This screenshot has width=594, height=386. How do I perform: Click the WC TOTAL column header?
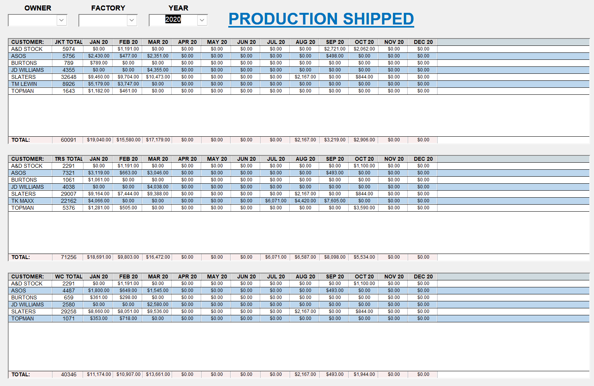coord(68,276)
